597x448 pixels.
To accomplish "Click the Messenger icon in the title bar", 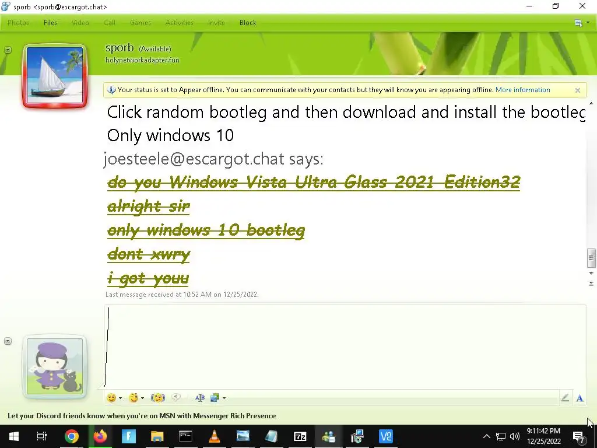I will [6, 6].
